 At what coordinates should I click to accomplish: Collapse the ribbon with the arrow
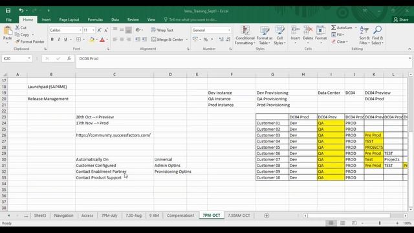[x=409, y=49]
